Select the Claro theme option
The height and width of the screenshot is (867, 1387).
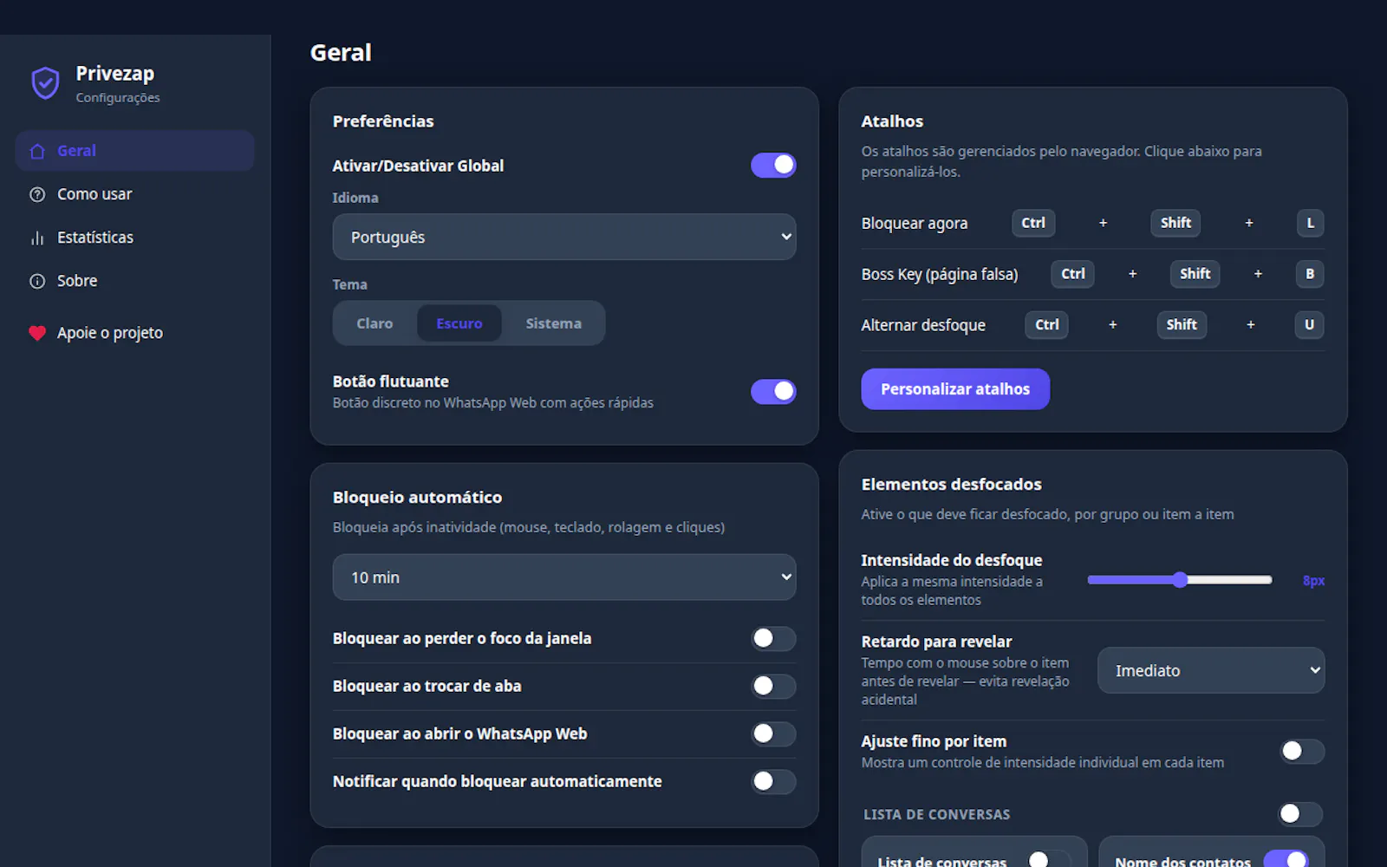pyautogui.click(x=374, y=323)
